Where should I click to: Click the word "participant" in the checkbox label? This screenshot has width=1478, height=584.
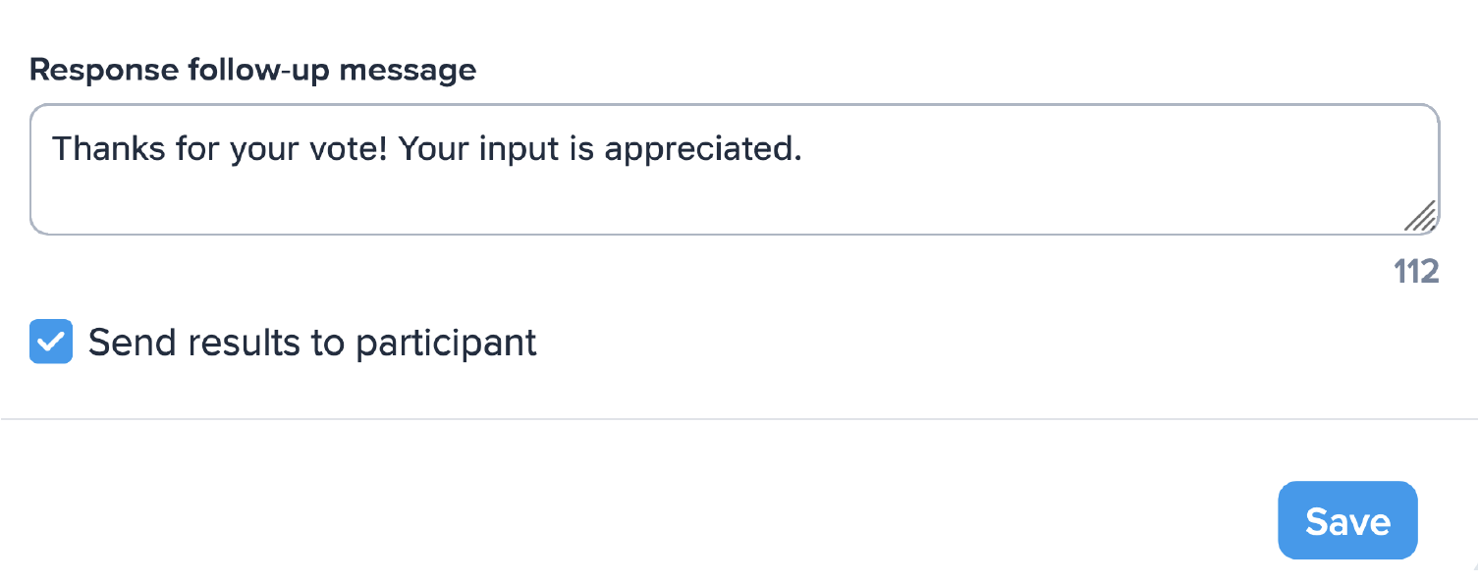tap(446, 342)
